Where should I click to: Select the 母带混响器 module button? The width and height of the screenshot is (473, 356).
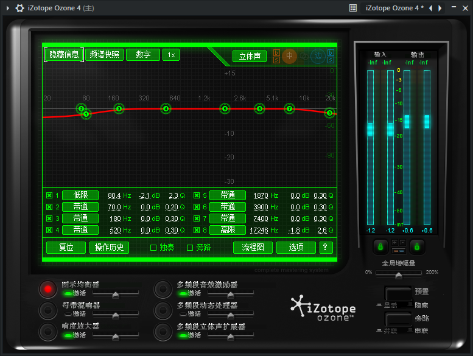coord(48,310)
